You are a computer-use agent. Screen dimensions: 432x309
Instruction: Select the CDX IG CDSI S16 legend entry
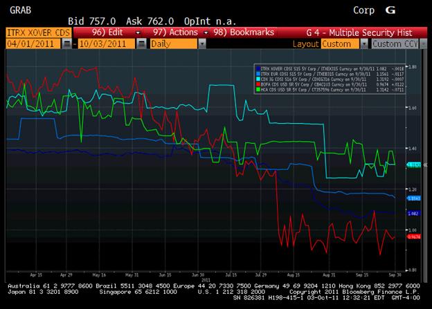[x=330, y=79]
